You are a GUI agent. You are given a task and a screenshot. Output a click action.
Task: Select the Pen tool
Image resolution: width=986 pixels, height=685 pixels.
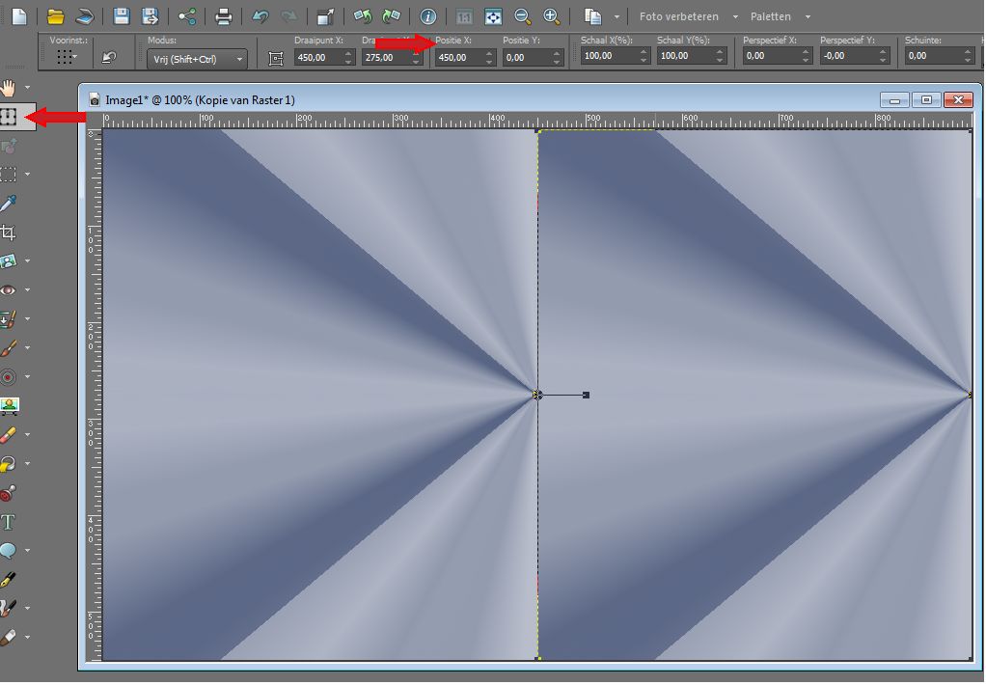tap(8, 580)
